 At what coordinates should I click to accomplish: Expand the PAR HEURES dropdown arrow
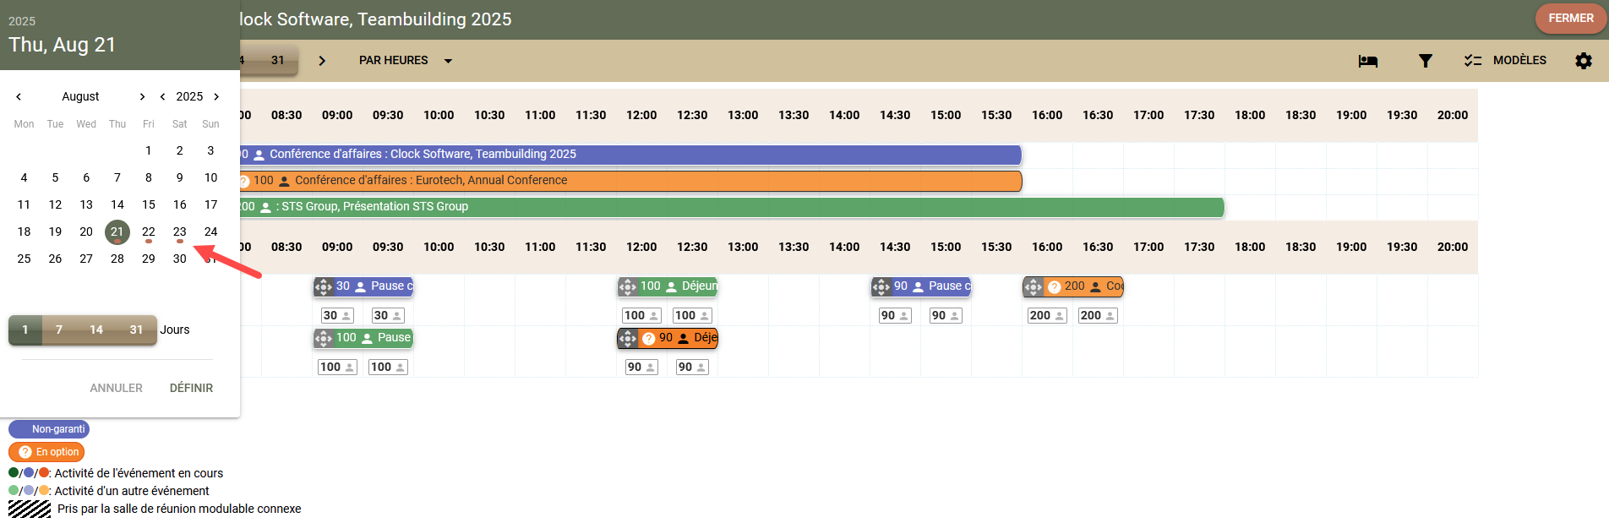[448, 61]
